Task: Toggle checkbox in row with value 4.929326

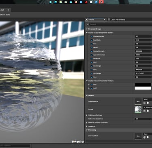Action: point(92,70)
